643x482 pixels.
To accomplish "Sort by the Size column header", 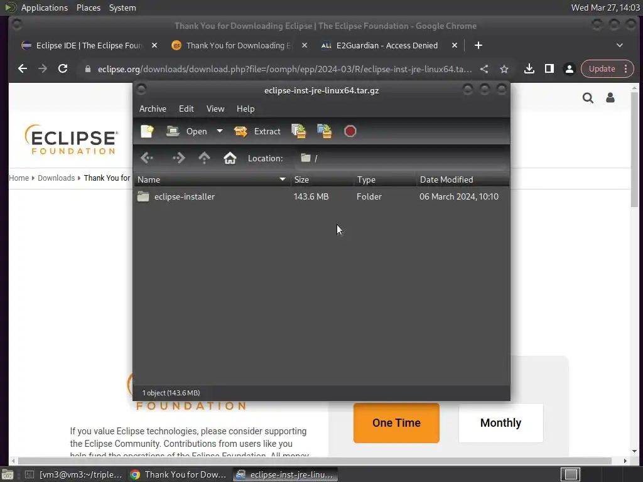I will [322, 179].
